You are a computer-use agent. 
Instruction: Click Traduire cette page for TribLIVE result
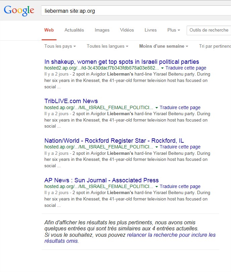pyautogui.click(x=180, y=107)
